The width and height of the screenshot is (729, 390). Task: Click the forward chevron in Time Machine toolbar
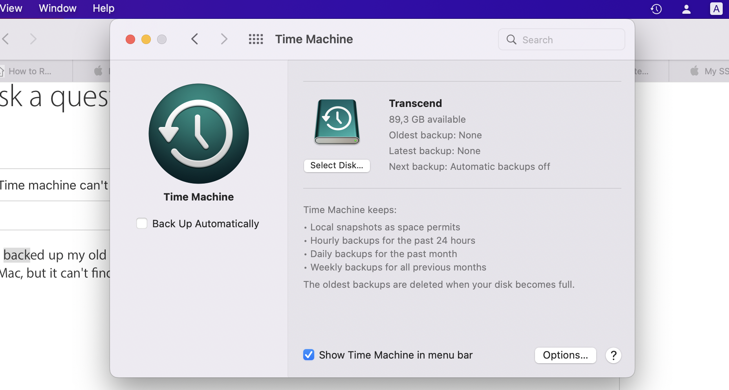(x=224, y=39)
